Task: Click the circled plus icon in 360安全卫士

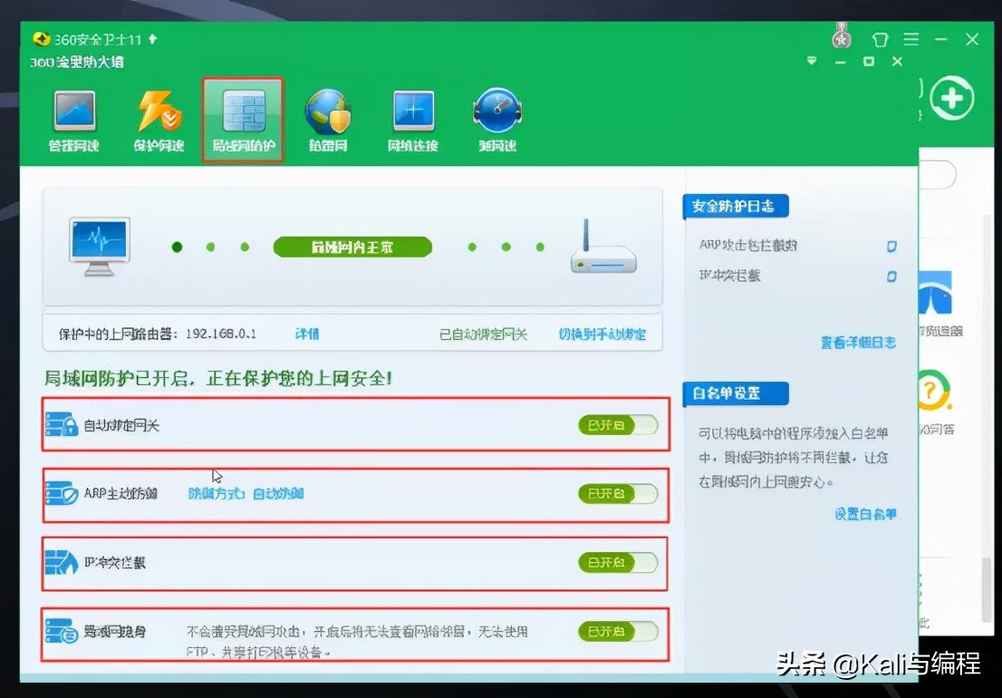Action: (x=951, y=100)
